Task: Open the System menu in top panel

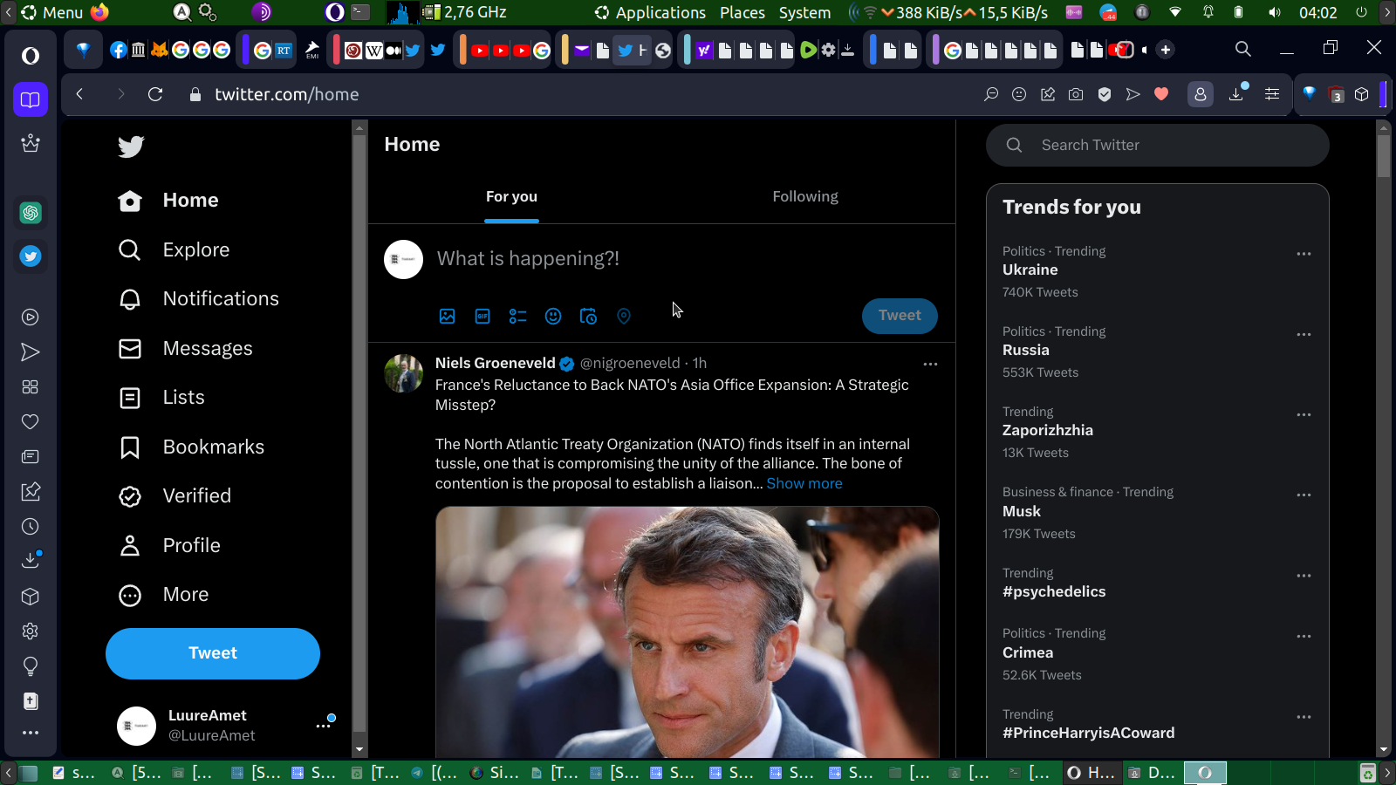Action: coord(804,12)
